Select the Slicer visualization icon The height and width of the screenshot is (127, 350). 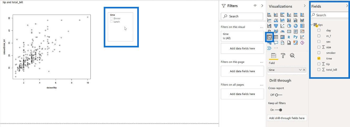tap(269, 37)
